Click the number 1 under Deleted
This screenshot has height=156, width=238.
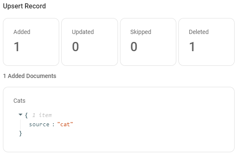pos(192,47)
